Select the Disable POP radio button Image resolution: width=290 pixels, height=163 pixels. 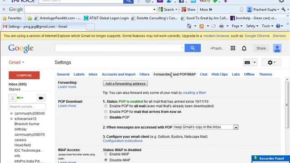click(x=106, y=117)
